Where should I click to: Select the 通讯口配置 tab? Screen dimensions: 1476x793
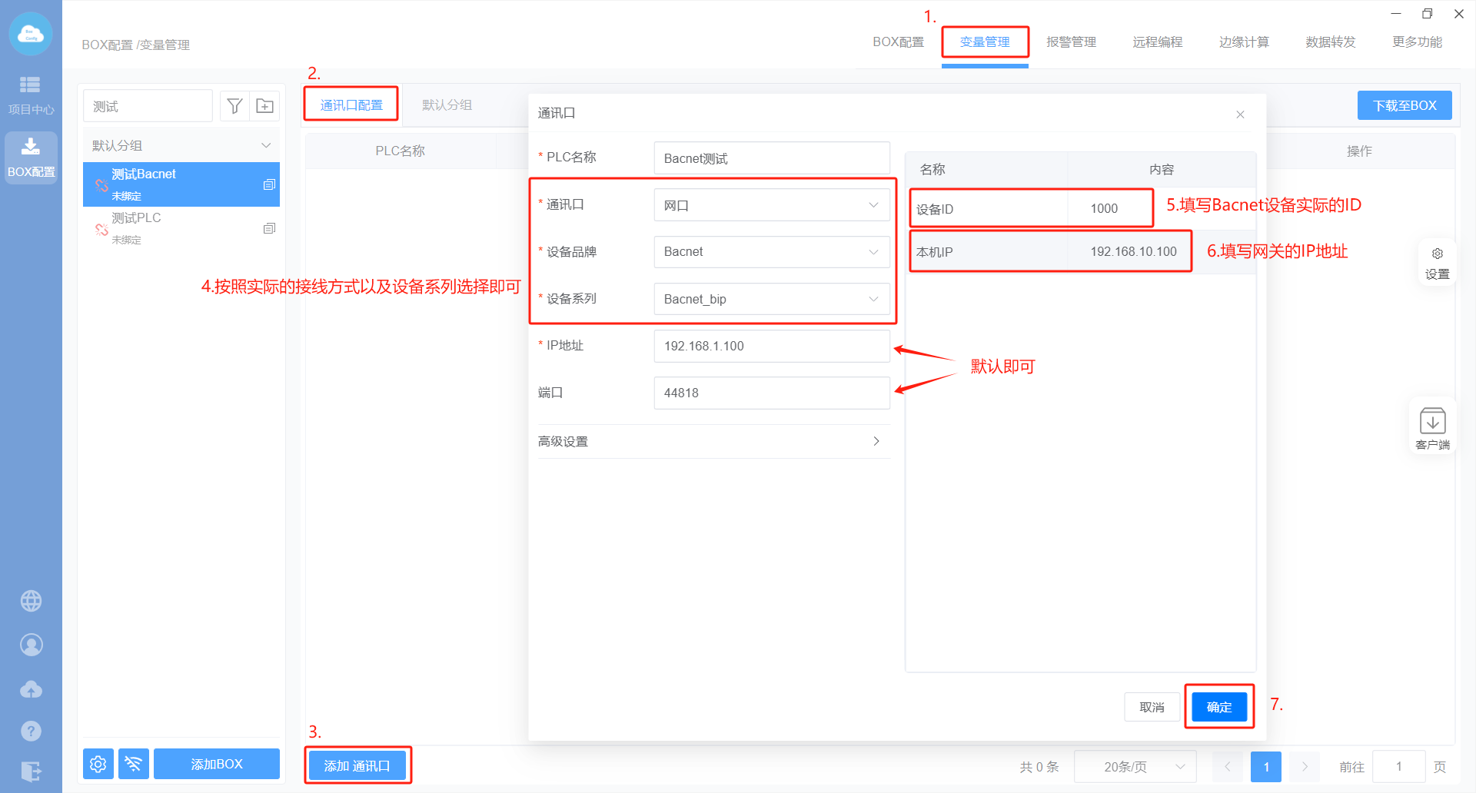pos(351,105)
